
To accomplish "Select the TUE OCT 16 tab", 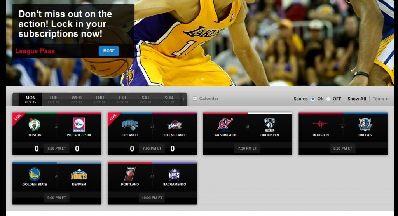I will pyautogui.click(x=54, y=99).
